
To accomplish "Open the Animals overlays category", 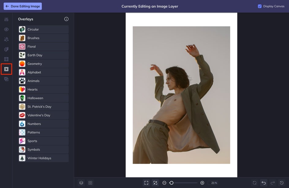I will click(x=44, y=81).
